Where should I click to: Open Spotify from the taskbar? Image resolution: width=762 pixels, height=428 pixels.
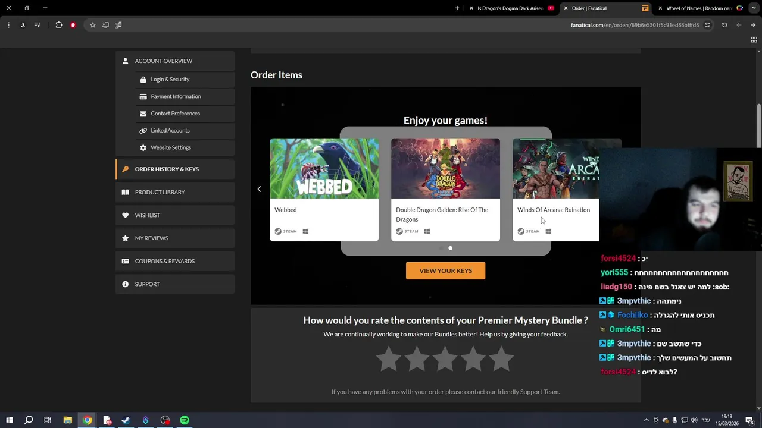coord(185,420)
